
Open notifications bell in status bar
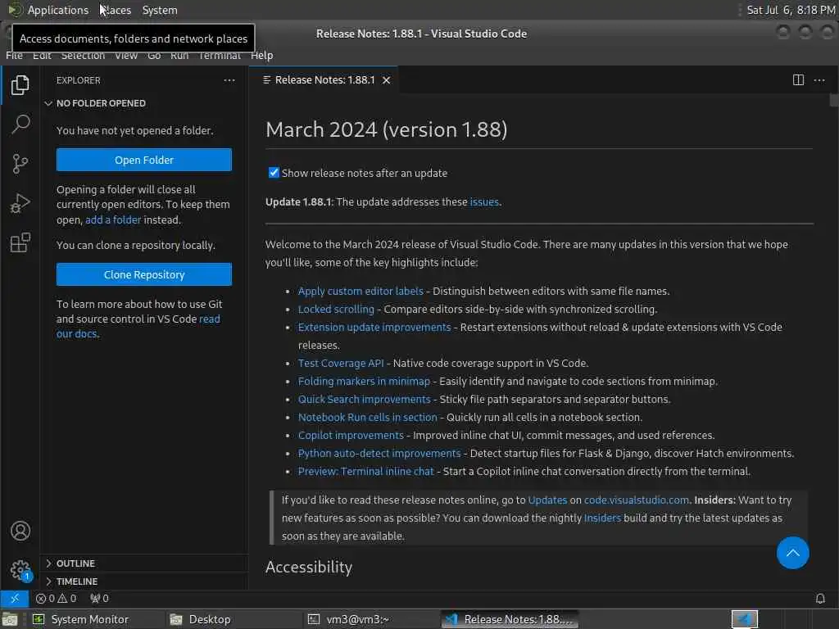[819, 599]
